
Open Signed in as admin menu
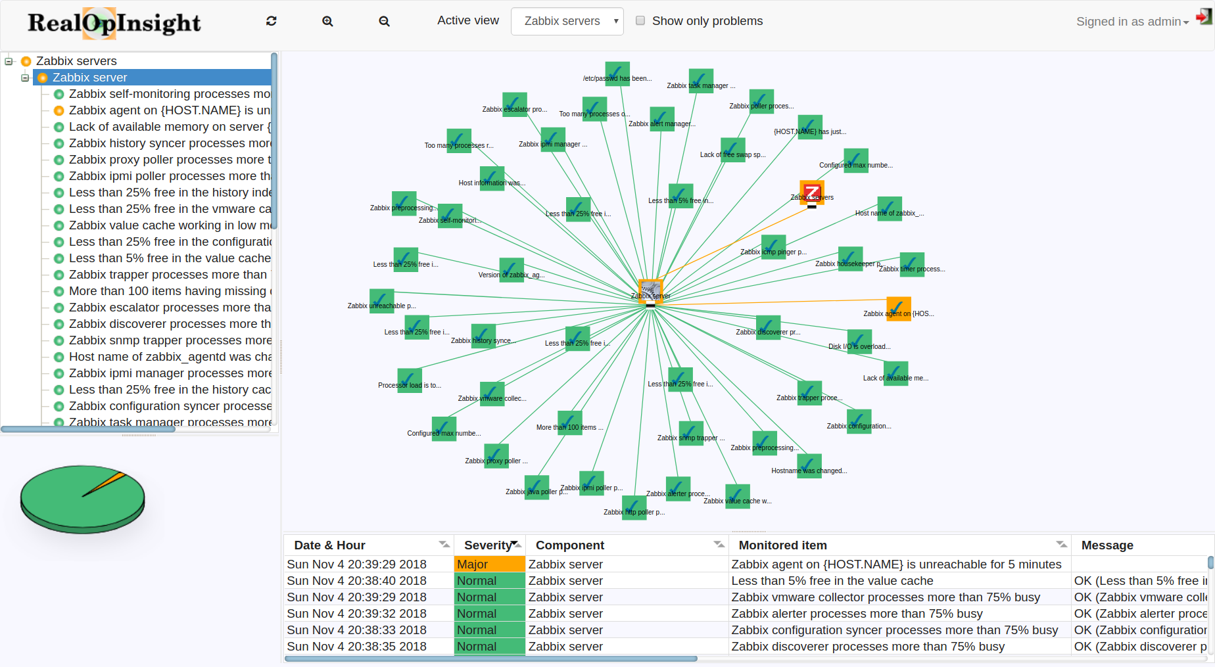[1132, 22]
